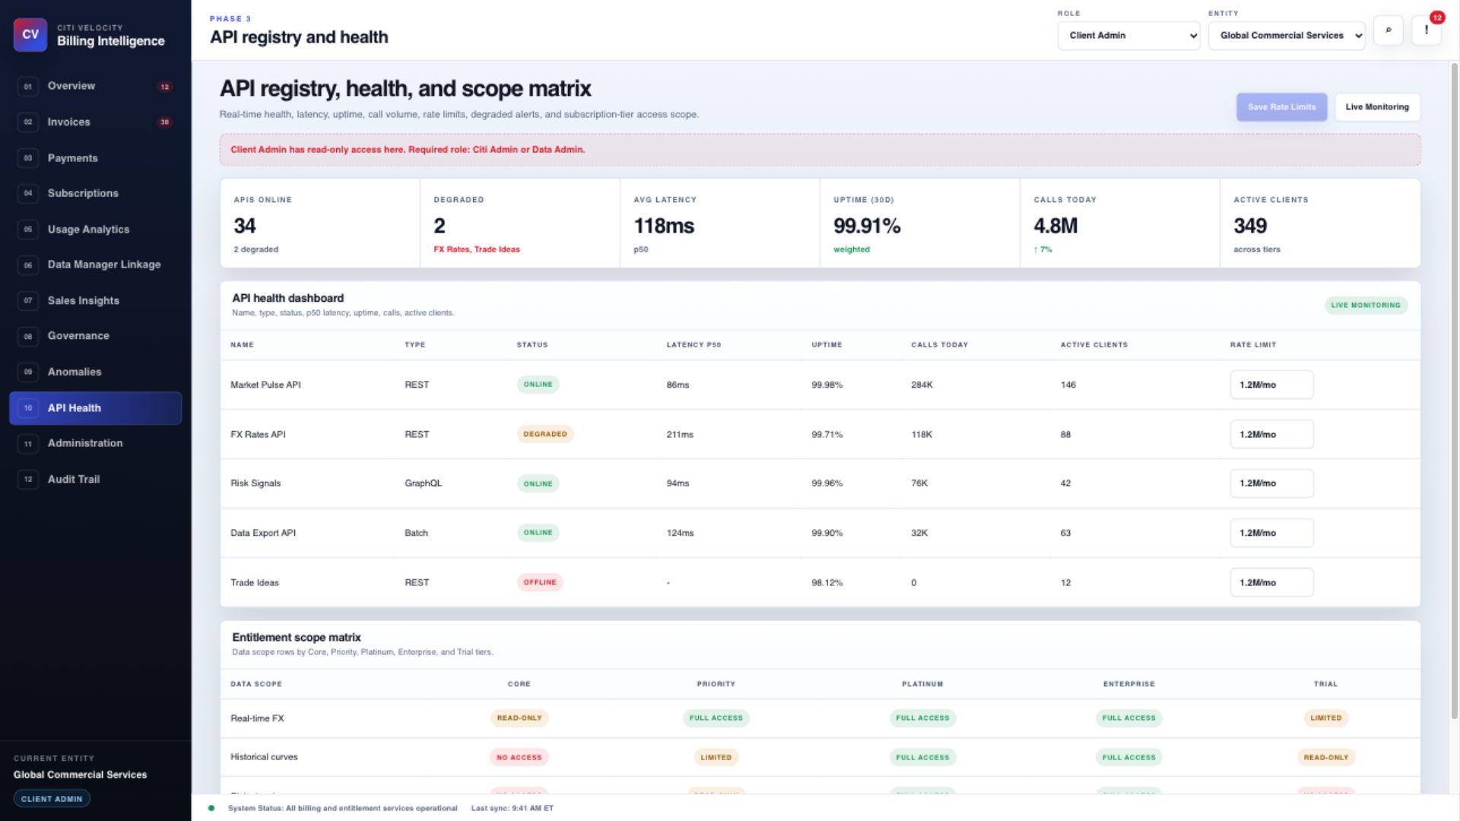Click the Data Export API row name

[x=263, y=534]
